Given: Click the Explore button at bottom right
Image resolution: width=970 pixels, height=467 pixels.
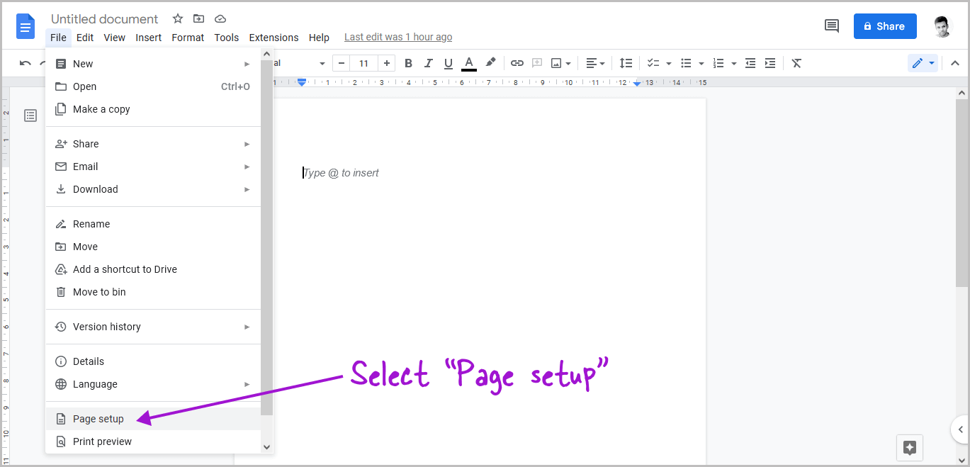Looking at the screenshot, I should coord(910,448).
